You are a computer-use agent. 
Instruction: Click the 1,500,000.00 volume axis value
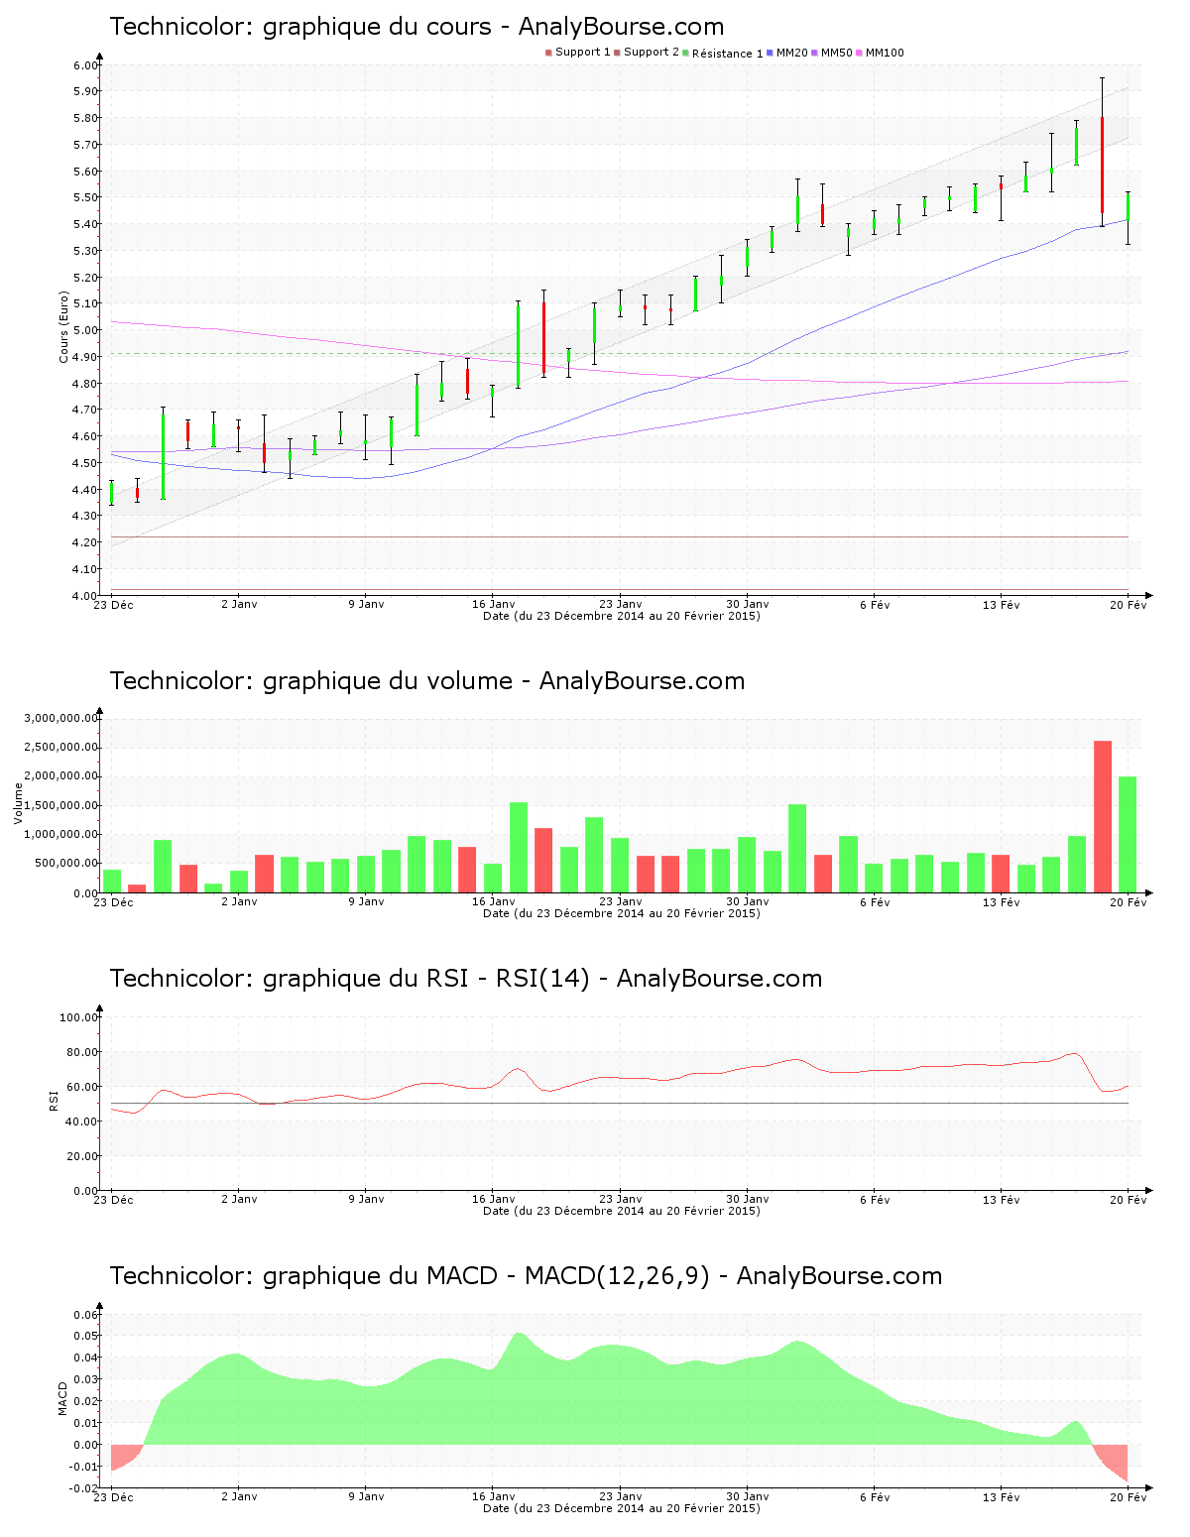tap(59, 805)
